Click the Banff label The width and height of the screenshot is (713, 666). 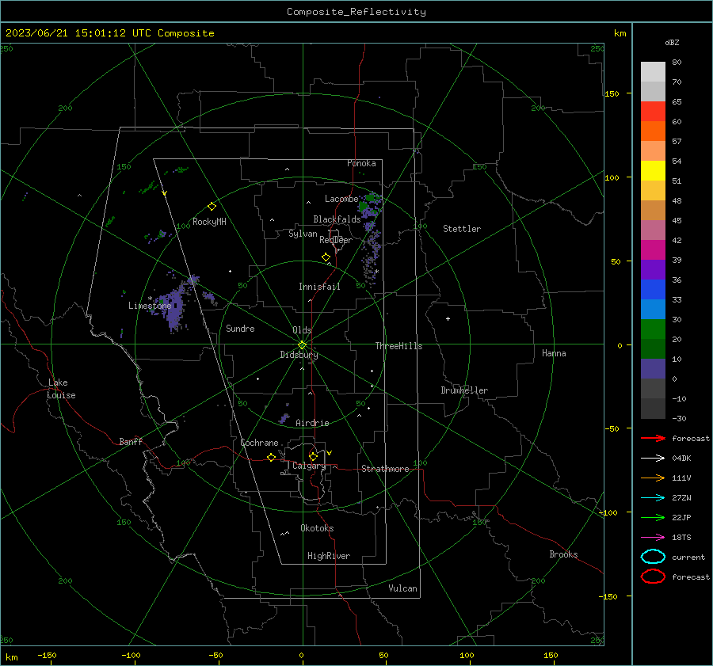[131, 441]
